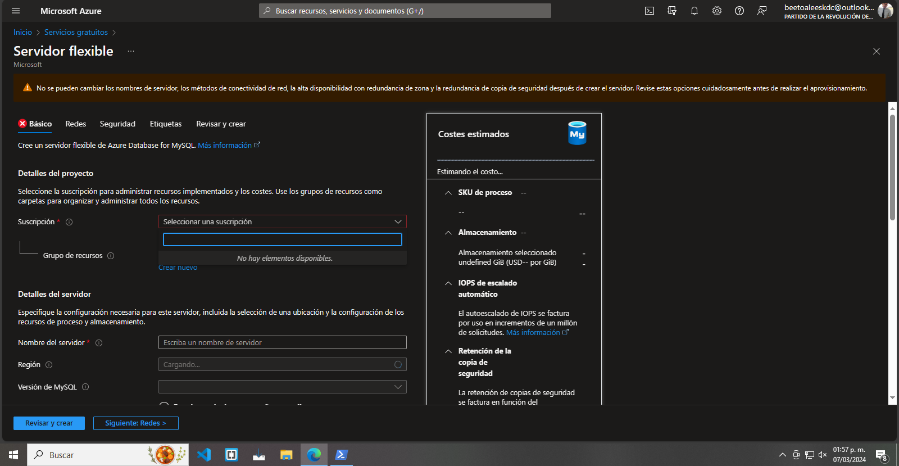This screenshot has height=466, width=899.
Task: Click info icon next to Grupo de recursos
Action: [111, 256]
